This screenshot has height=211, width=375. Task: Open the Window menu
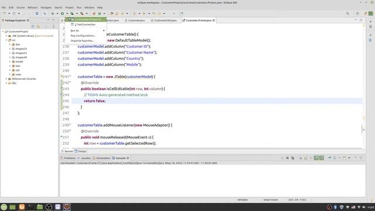(x=89, y=8)
